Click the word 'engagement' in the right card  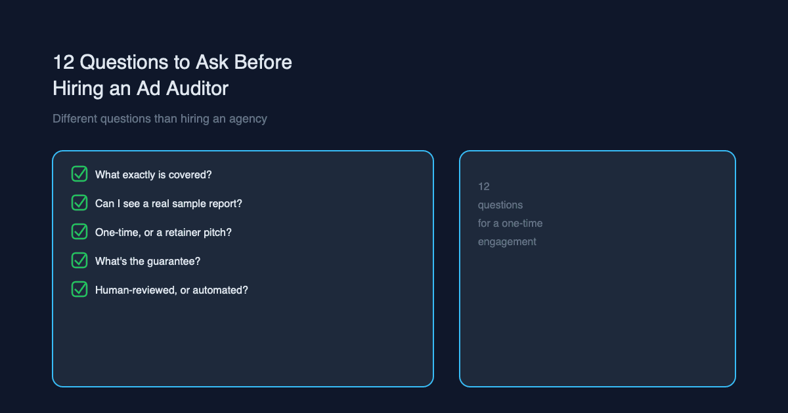point(507,242)
